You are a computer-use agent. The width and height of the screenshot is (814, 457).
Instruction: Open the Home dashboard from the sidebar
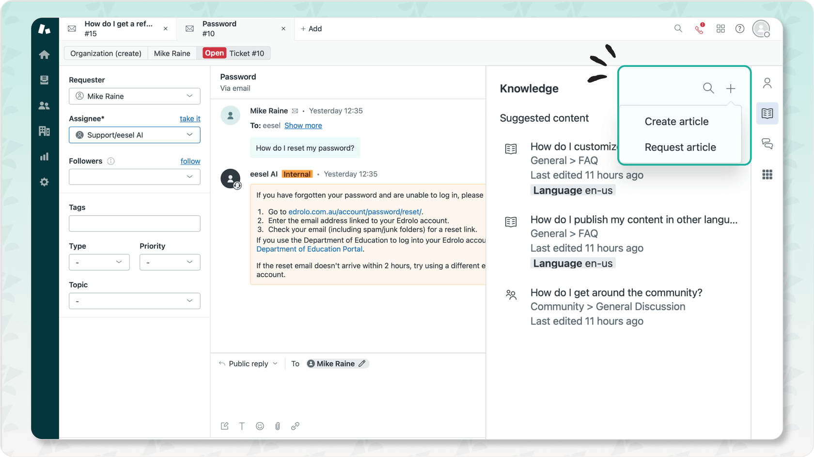pos(44,55)
